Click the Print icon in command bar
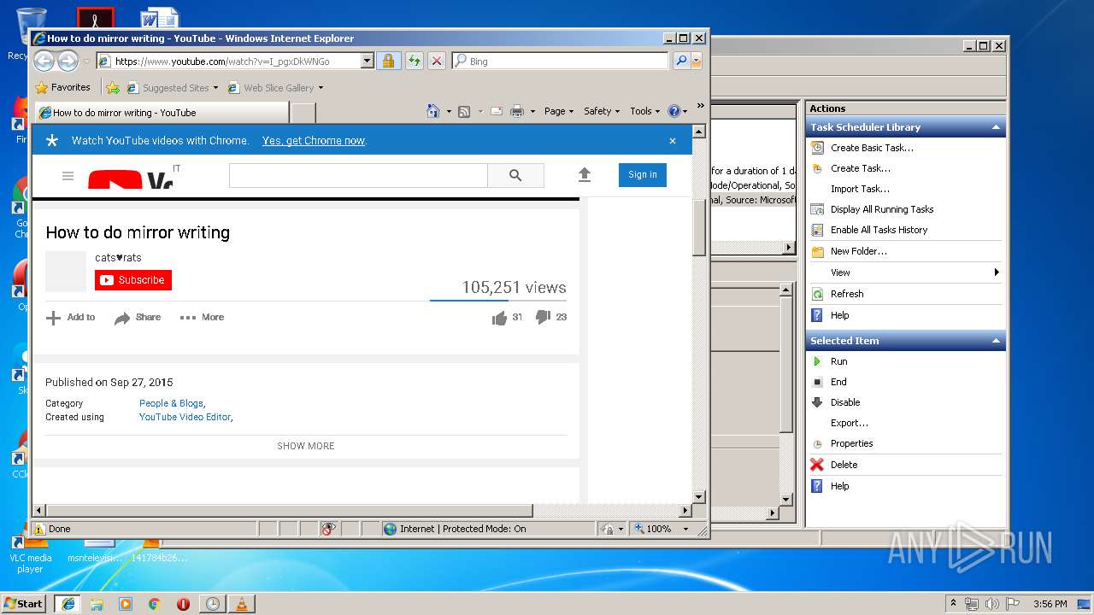Screen dimensions: 1094x615 [x=517, y=111]
